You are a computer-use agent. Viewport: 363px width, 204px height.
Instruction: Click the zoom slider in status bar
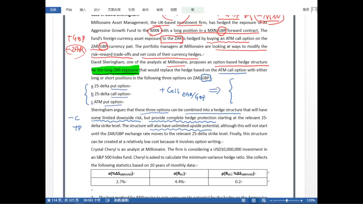(x=286, y=200)
